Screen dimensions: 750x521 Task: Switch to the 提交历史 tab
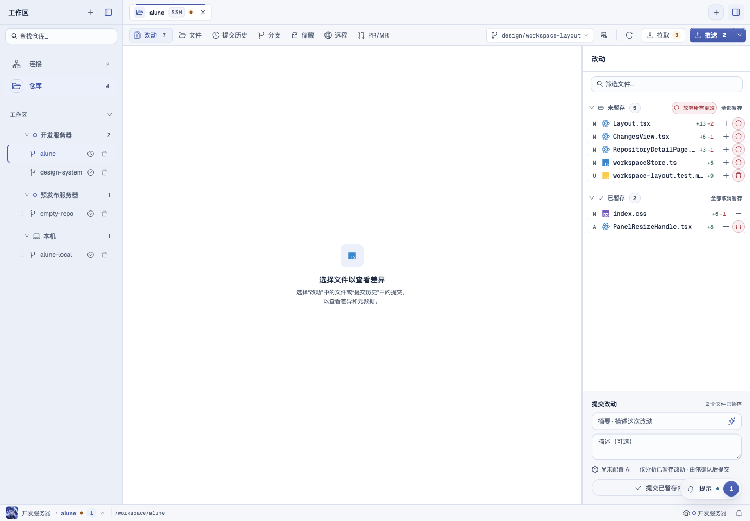[x=230, y=35]
